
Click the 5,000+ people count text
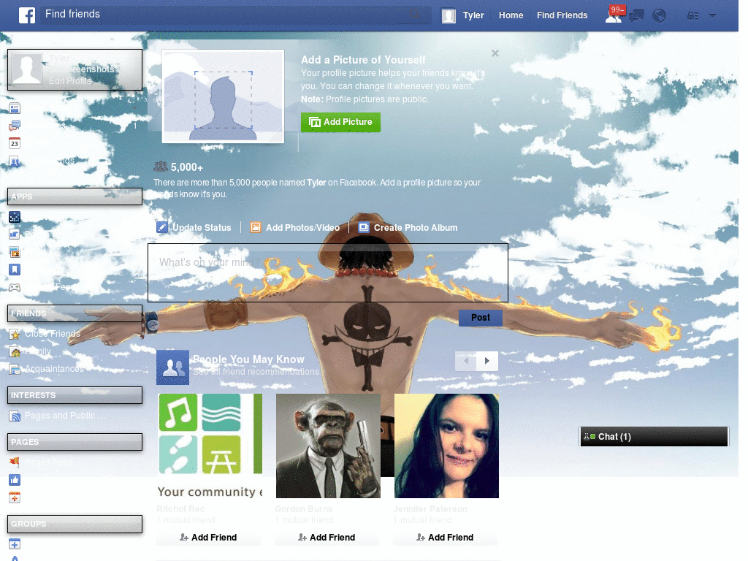click(186, 167)
